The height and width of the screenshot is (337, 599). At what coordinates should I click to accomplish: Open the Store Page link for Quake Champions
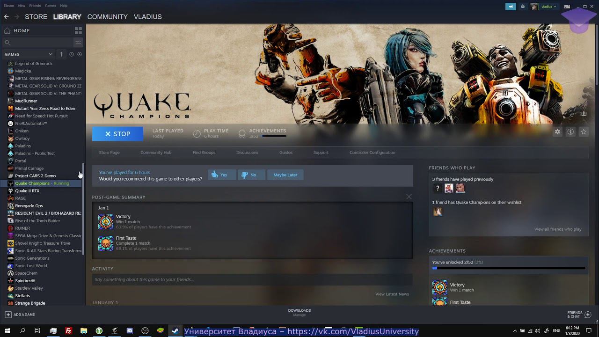coord(109,153)
